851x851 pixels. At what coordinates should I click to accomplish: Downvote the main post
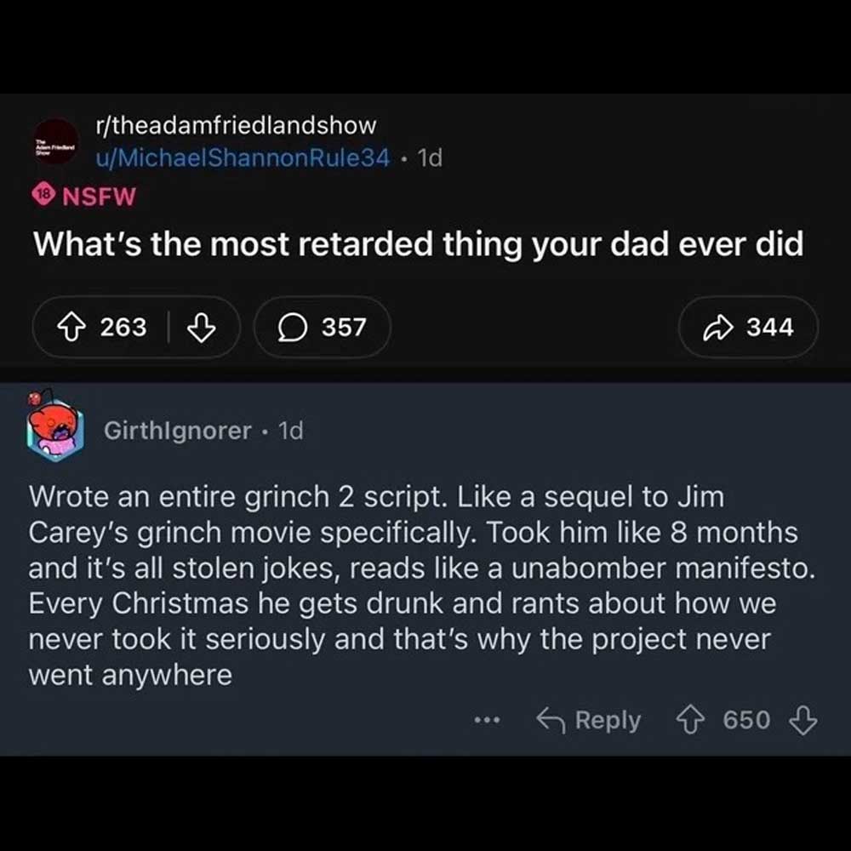click(x=201, y=327)
